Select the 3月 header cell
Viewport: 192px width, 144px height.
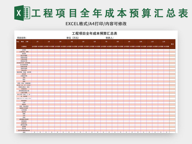60,42
